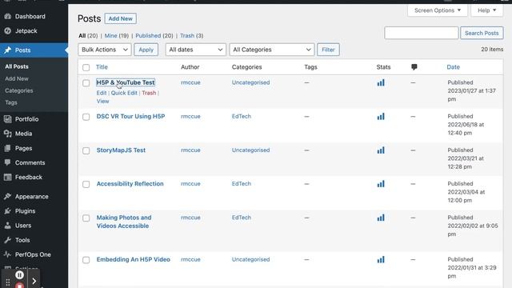Click View under H5P & YouTube Test
This screenshot has height=288, width=512.
(x=103, y=102)
